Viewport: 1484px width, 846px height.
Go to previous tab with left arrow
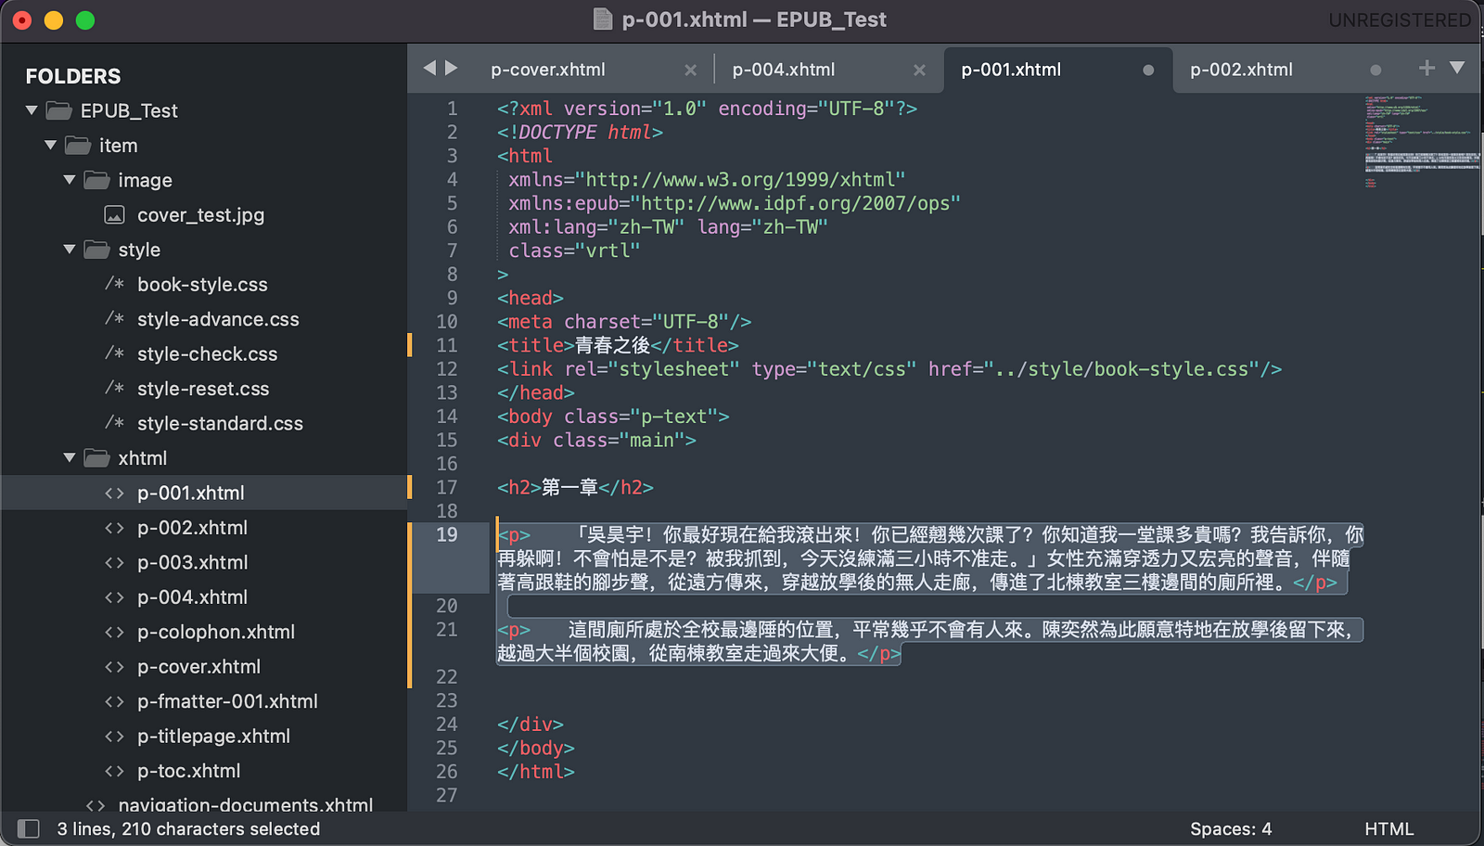click(x=429, y=68)
